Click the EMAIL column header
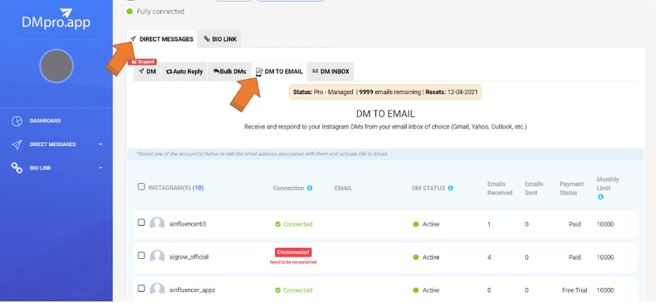 (x=344, y=188)
